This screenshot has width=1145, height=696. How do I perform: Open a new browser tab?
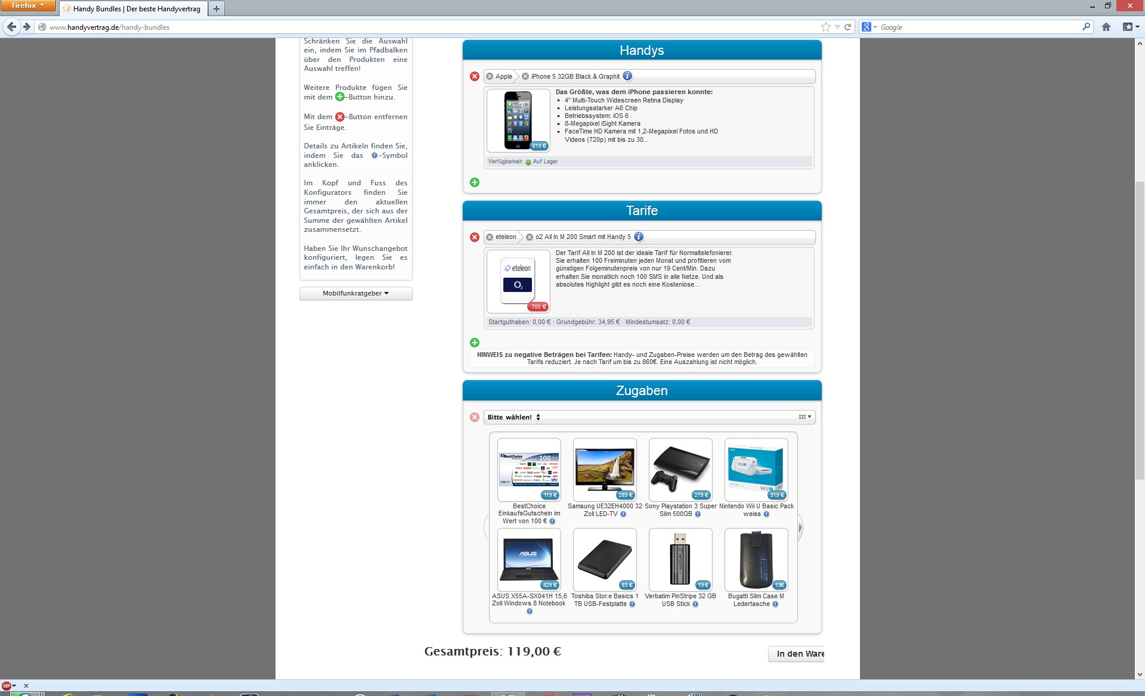click(x=216, y=9)
